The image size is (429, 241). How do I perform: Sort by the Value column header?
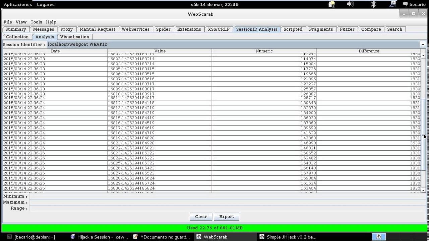pos(160,51)
